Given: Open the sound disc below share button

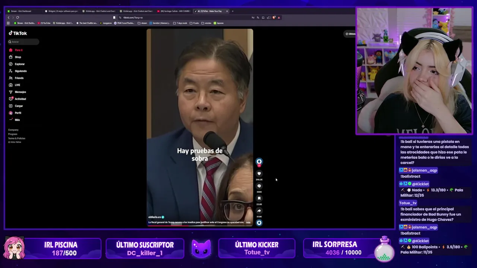Looking at the screenshot, I should (259, 223).
